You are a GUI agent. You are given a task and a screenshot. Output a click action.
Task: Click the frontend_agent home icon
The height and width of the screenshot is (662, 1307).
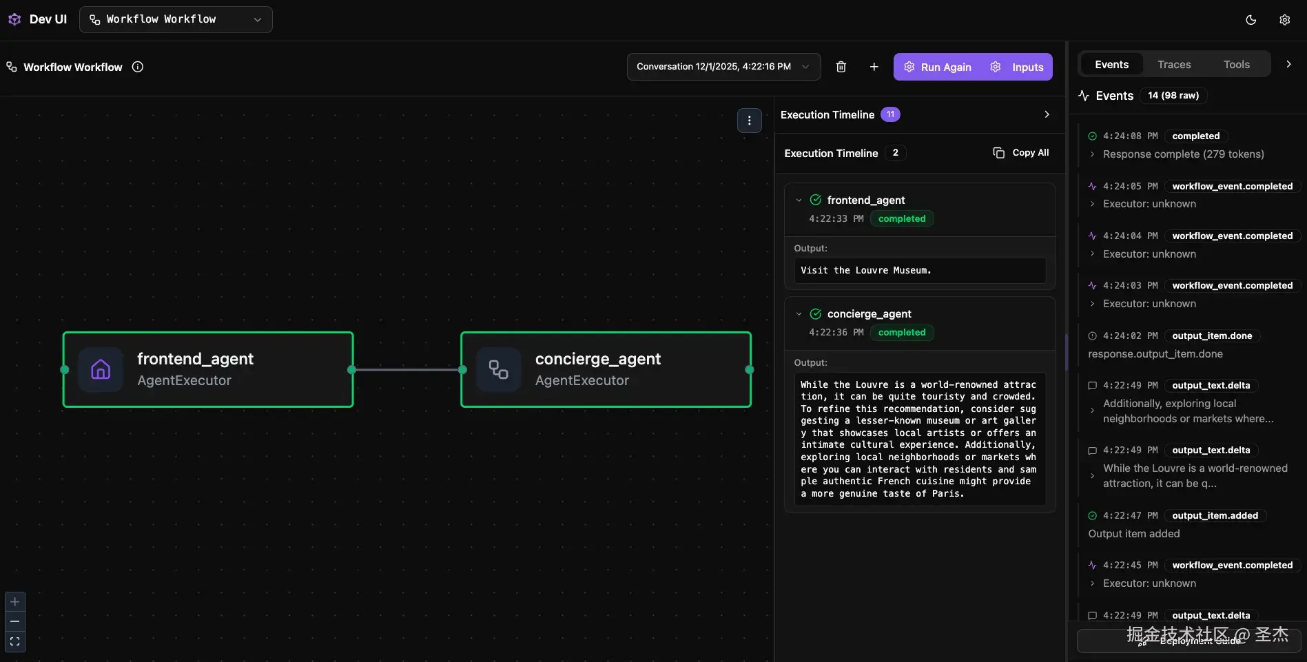click(x=101, y=370)
